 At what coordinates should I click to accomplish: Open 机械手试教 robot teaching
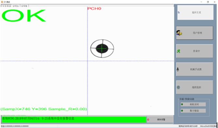point(195,69)
